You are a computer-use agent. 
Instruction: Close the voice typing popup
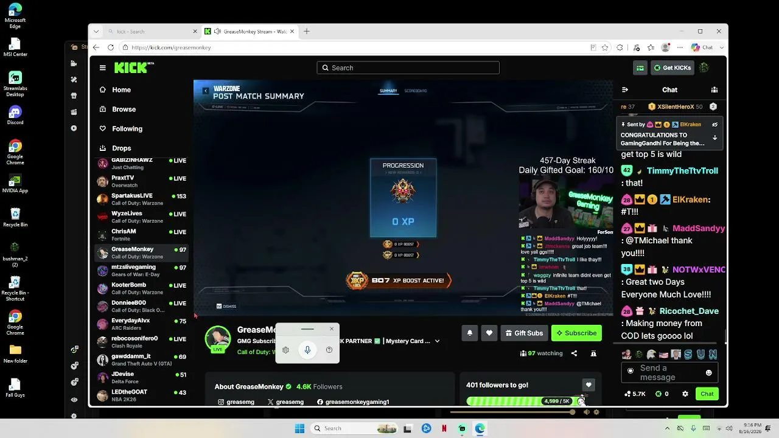click(332, 329)
